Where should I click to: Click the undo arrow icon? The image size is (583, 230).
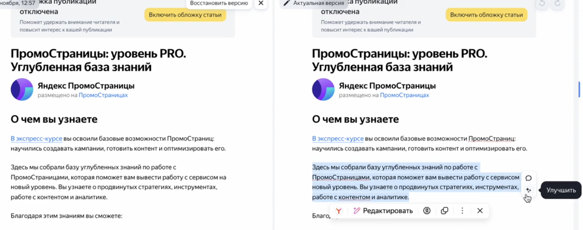click(542, 4)
